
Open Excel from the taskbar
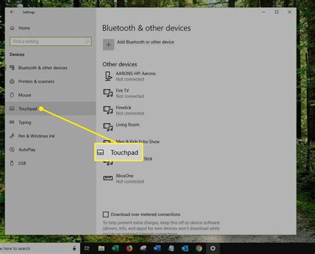click(x=115, y=249)
